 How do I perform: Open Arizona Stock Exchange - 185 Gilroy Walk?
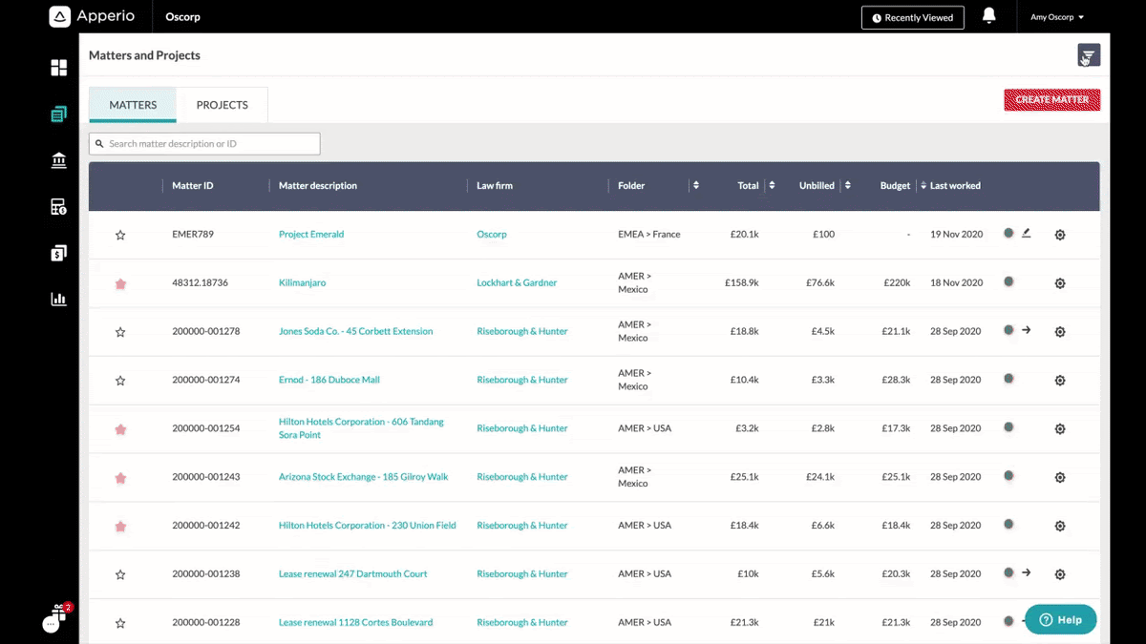(x=364, y=476)
